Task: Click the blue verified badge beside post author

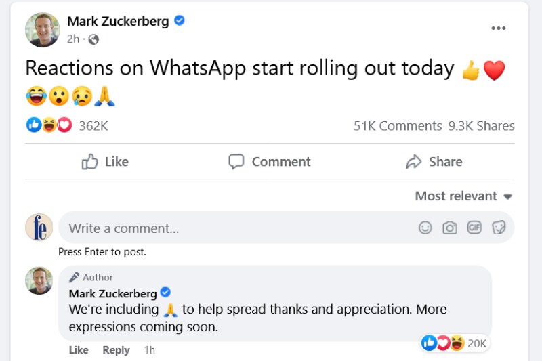Action: click(180, 21)
